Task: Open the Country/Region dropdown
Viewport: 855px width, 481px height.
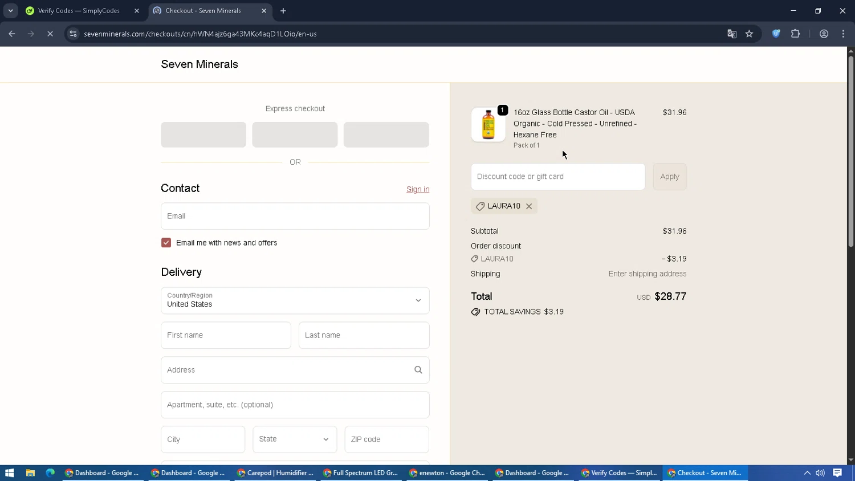Action: pos(295,300)
